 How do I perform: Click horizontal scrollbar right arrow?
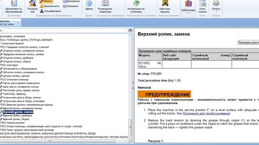(126, 141)
